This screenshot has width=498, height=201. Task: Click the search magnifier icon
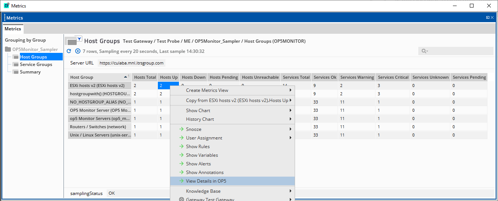[424, 51]
